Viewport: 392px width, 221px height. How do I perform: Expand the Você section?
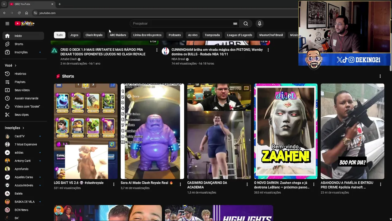pos(11,65)
